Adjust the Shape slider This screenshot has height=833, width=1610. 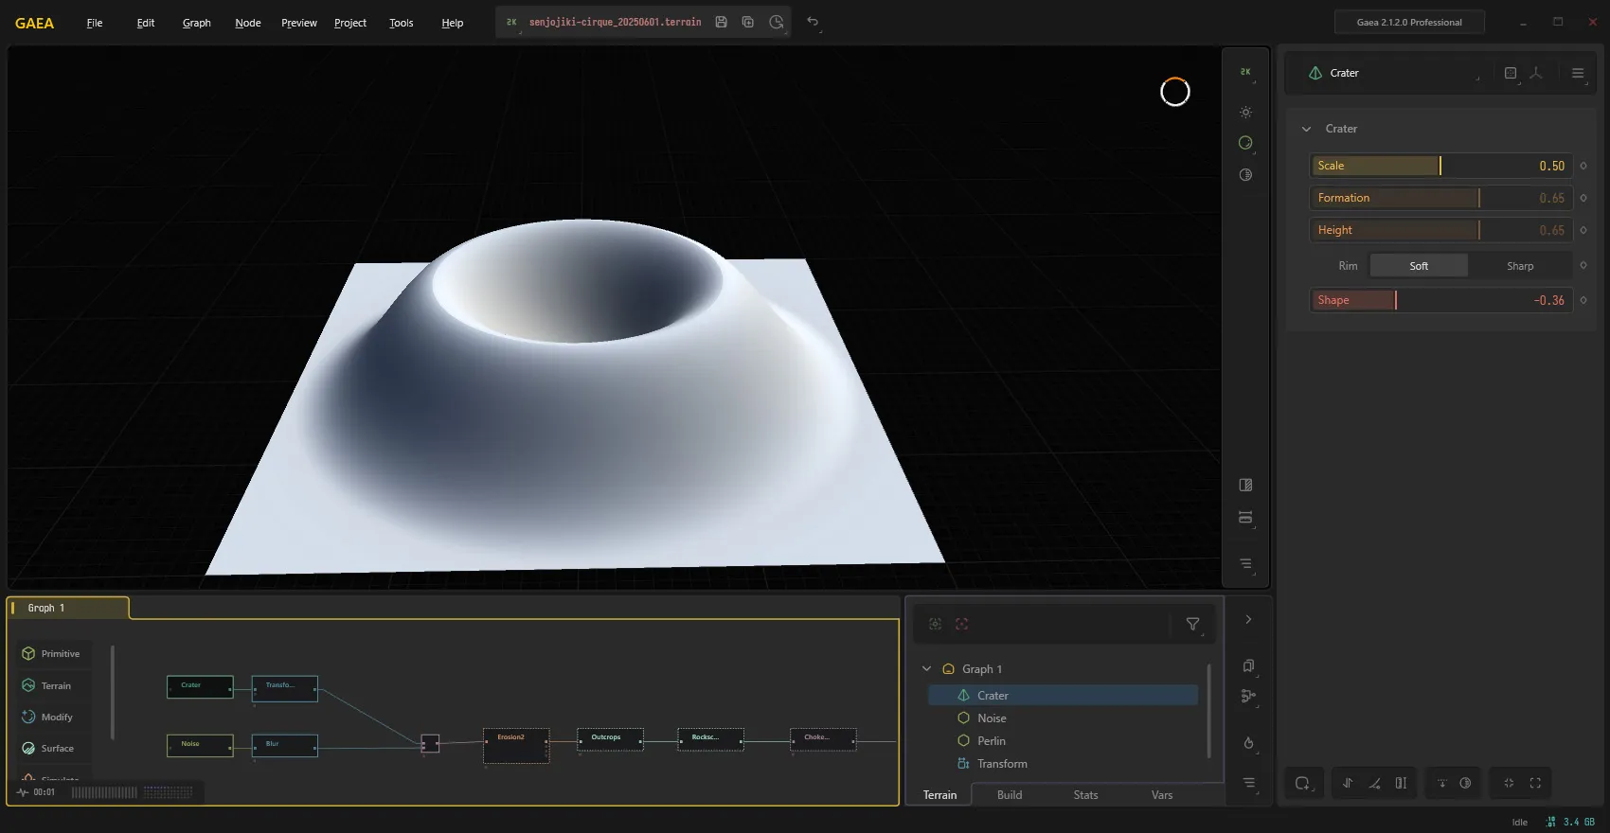(1441, 300)
